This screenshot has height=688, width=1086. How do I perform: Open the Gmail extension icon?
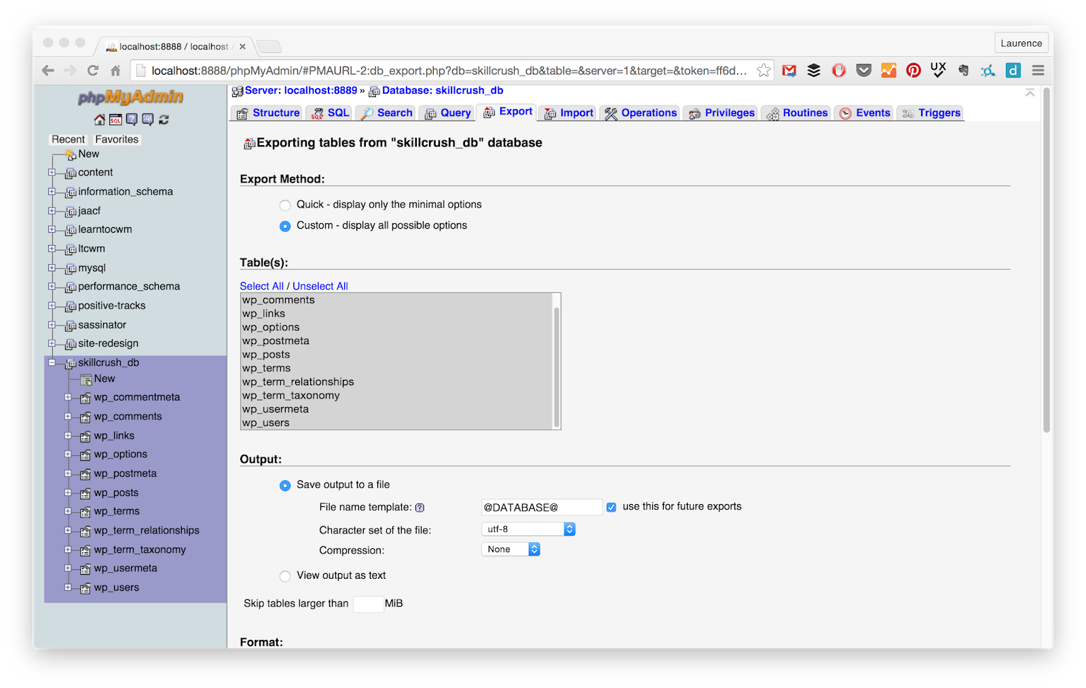click(789, 69)
